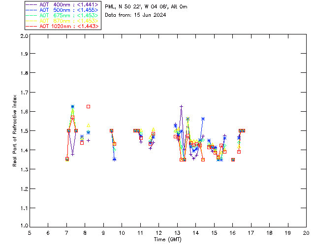Click y-axis tick label '1.3'

pos(24,169)
